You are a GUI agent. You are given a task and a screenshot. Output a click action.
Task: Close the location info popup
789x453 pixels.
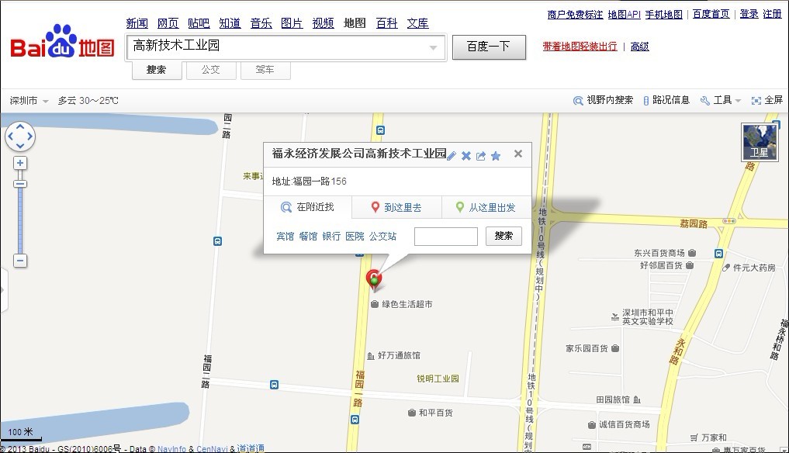coord(518,154)
